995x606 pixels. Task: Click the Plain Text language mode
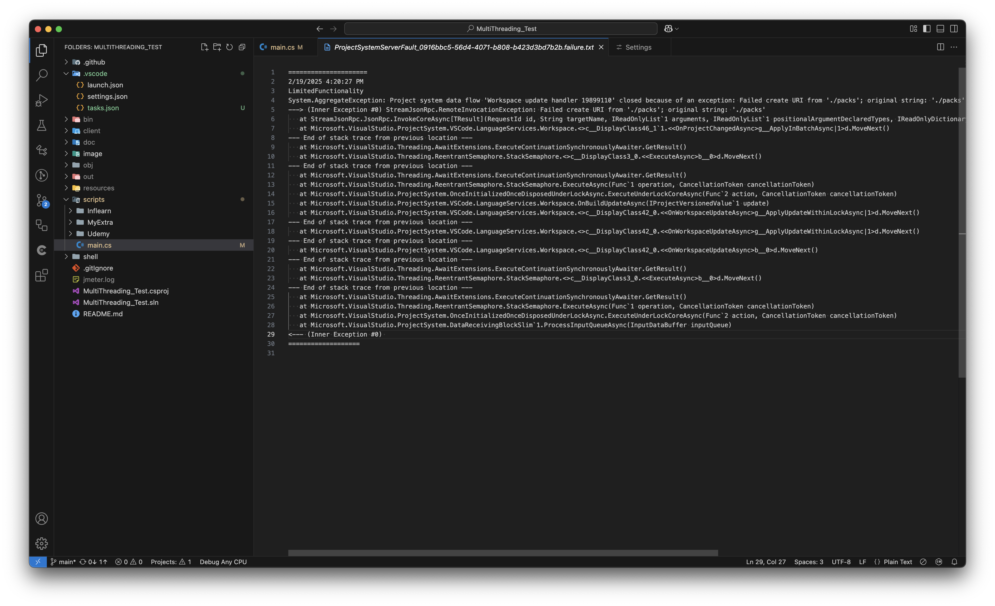[x=897, y=562]
